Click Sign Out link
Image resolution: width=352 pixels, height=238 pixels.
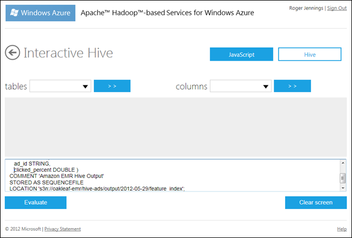point(337,9)
